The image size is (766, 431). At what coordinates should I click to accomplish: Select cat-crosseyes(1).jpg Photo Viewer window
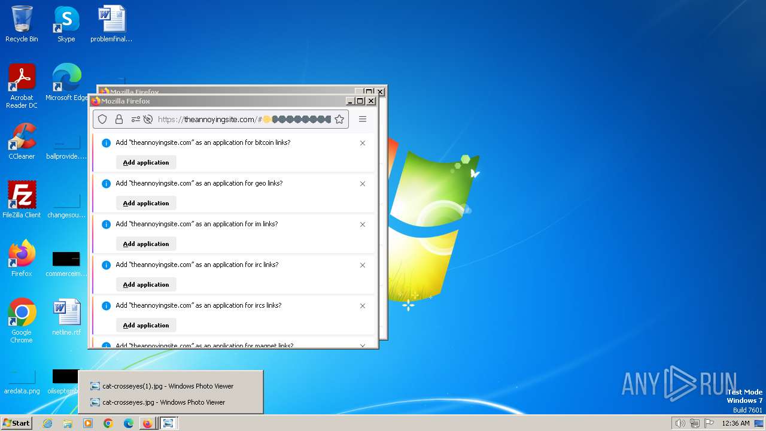point(171,386)
